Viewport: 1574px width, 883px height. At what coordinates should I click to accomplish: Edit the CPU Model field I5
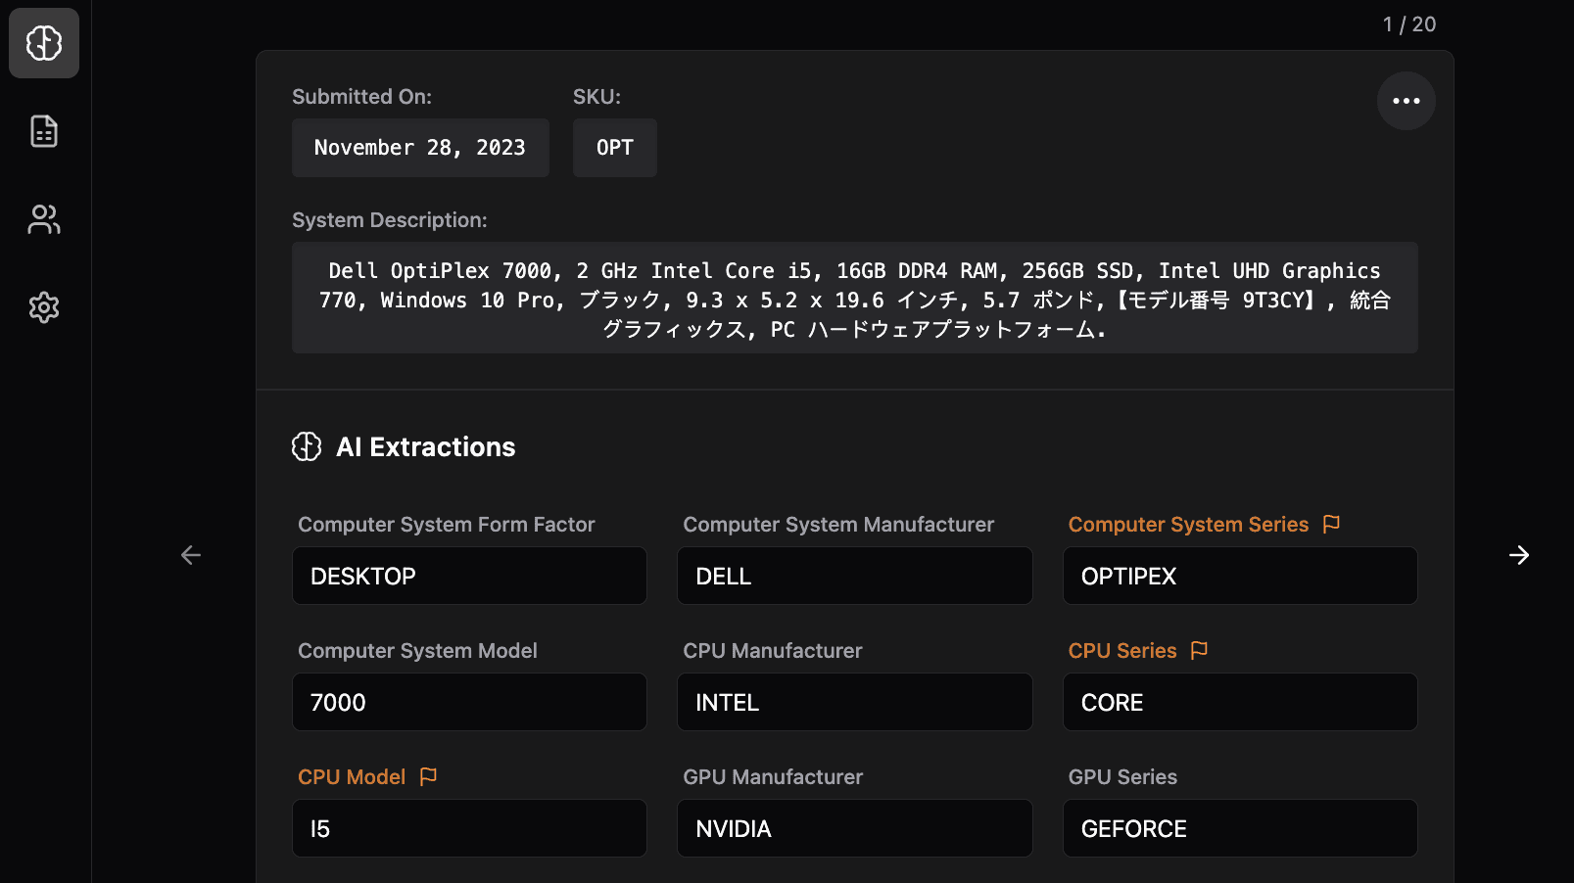pos(469,828)
